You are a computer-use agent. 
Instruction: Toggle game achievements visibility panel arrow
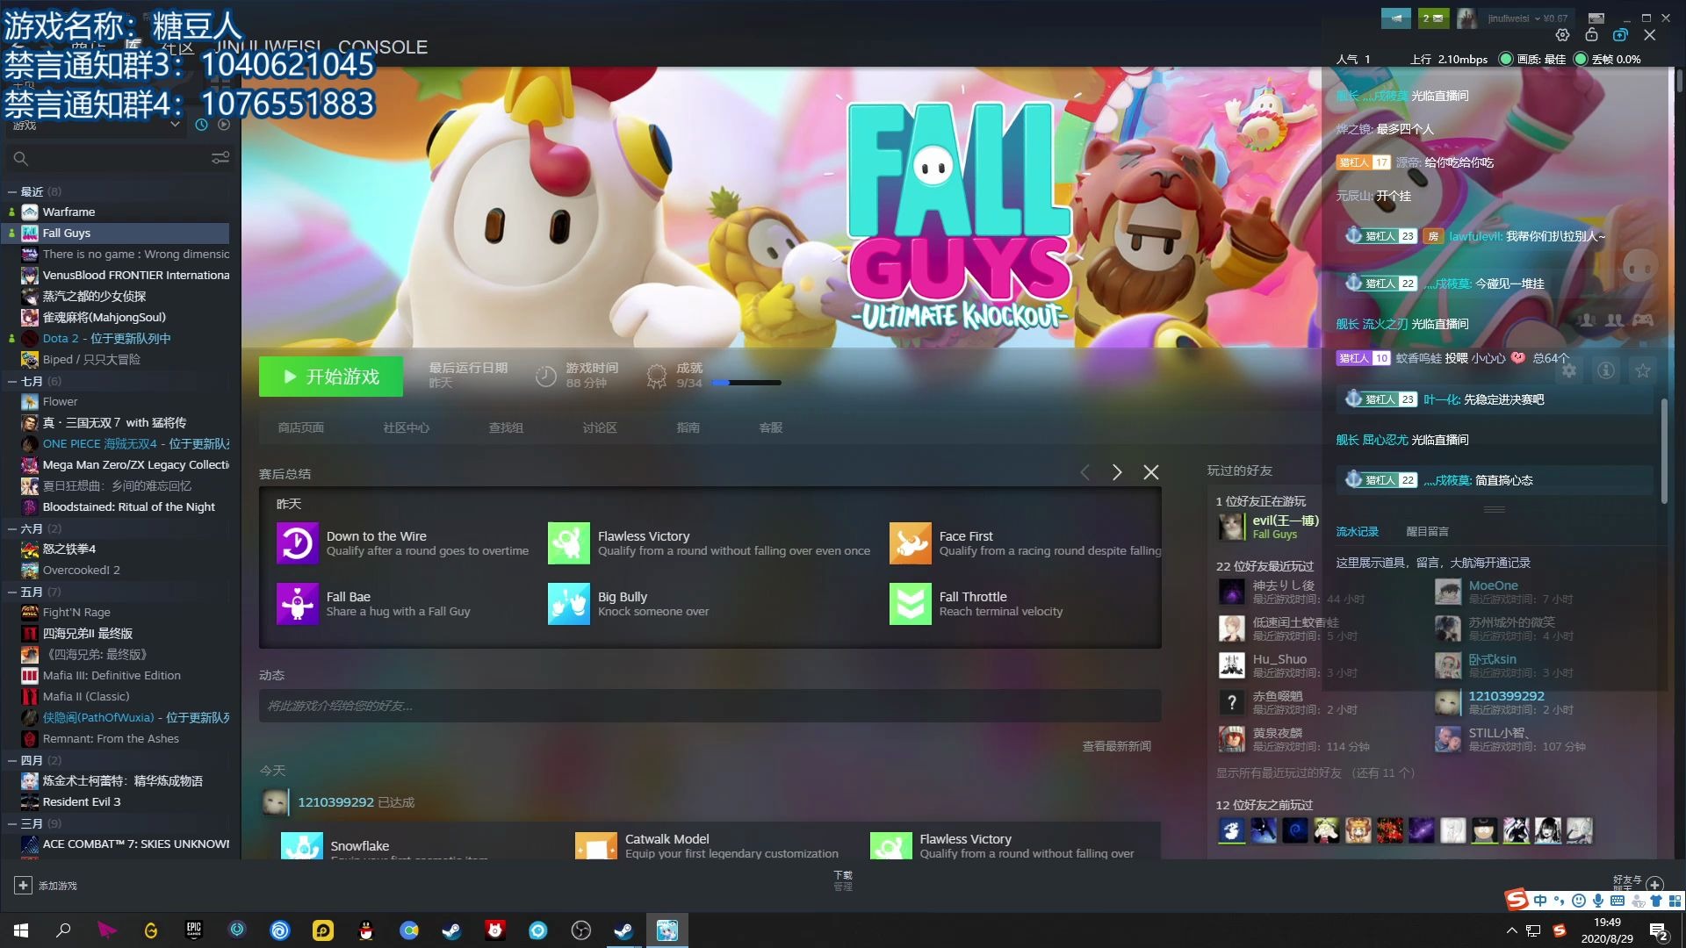tap(1116, 470)
